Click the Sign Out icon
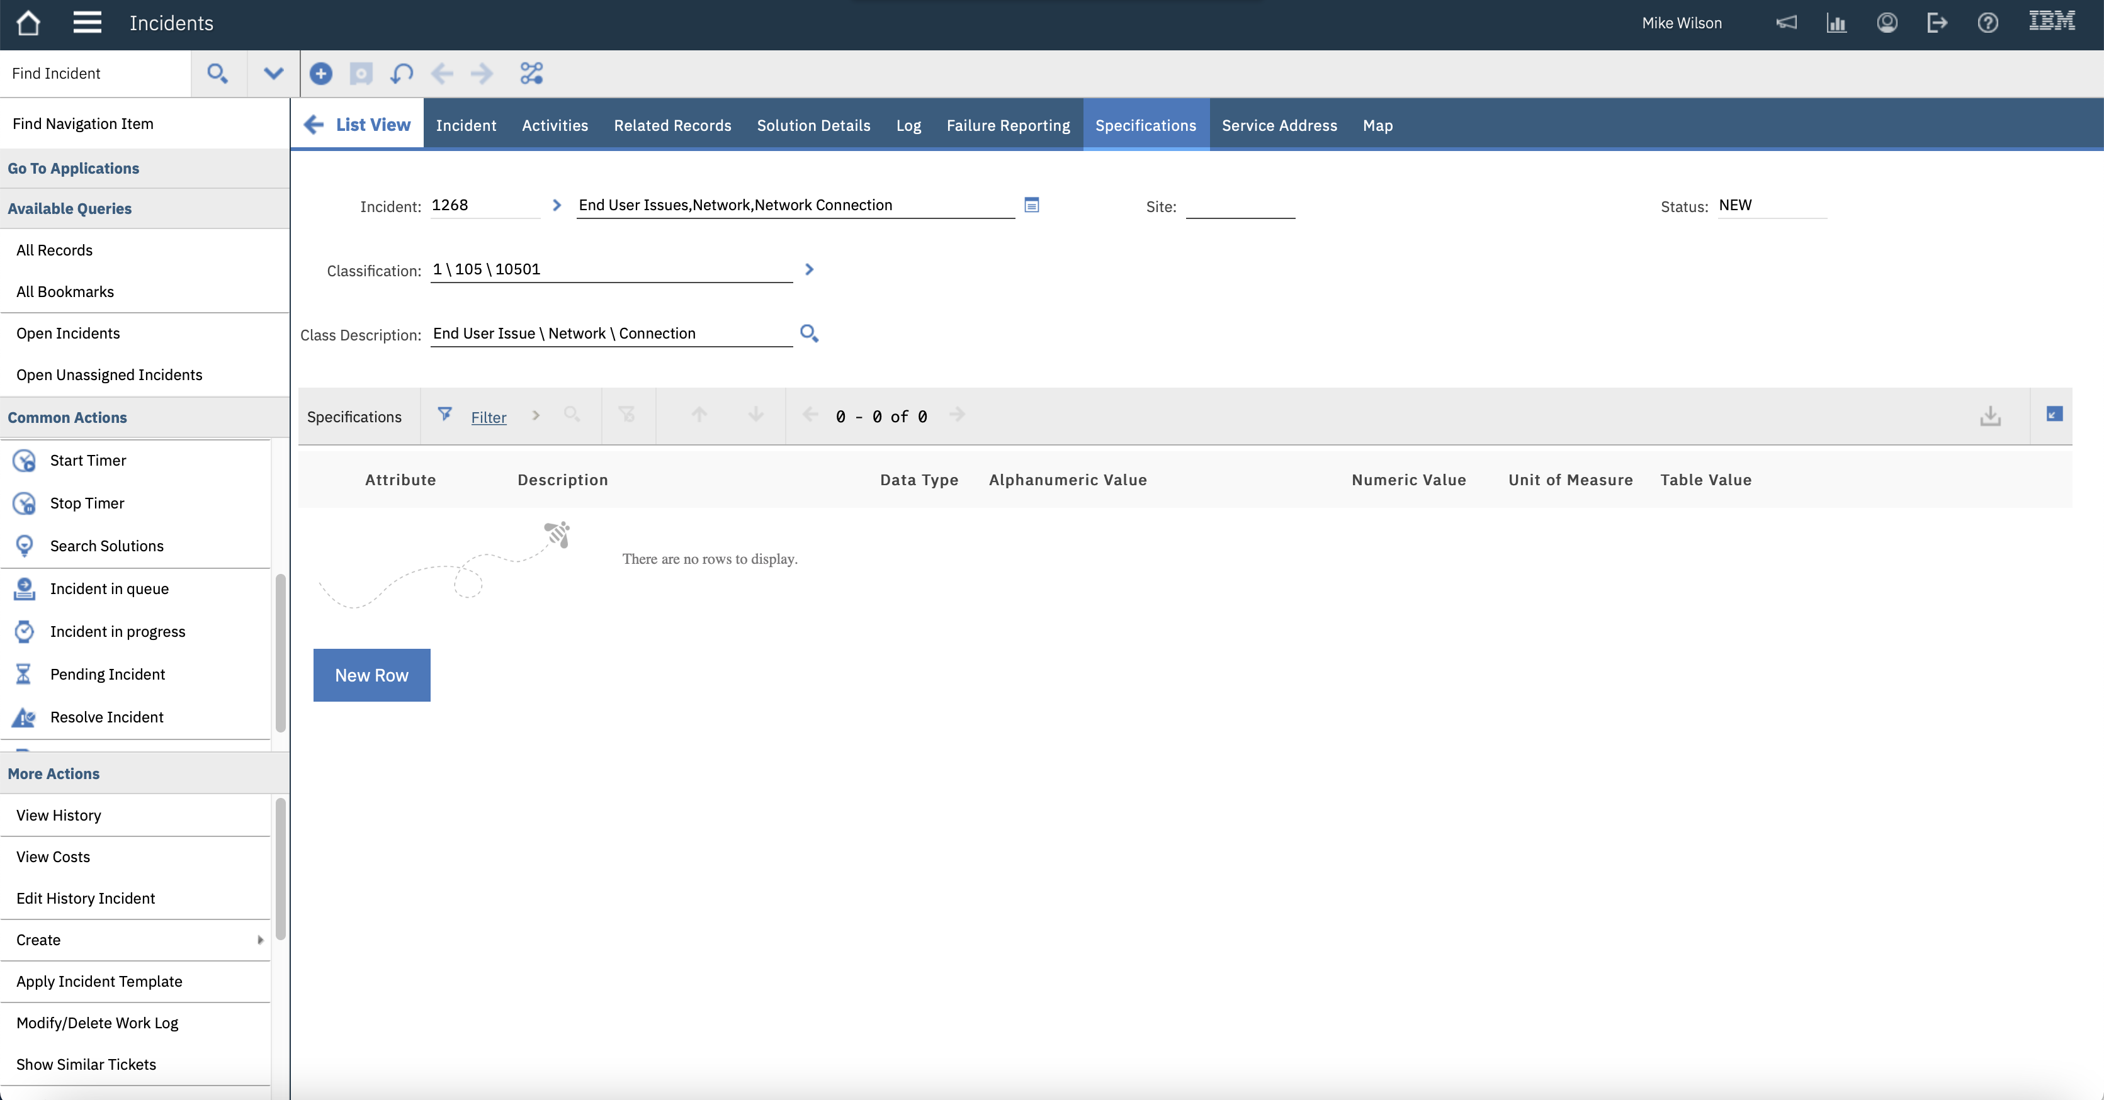The height and width of the screenshot is (1100, 2104). point(1937,23)
